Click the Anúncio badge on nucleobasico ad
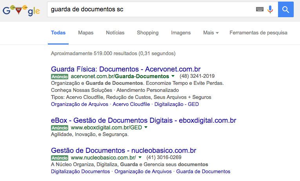The width and height of the screenshot is (300, 181). [60, 158]
